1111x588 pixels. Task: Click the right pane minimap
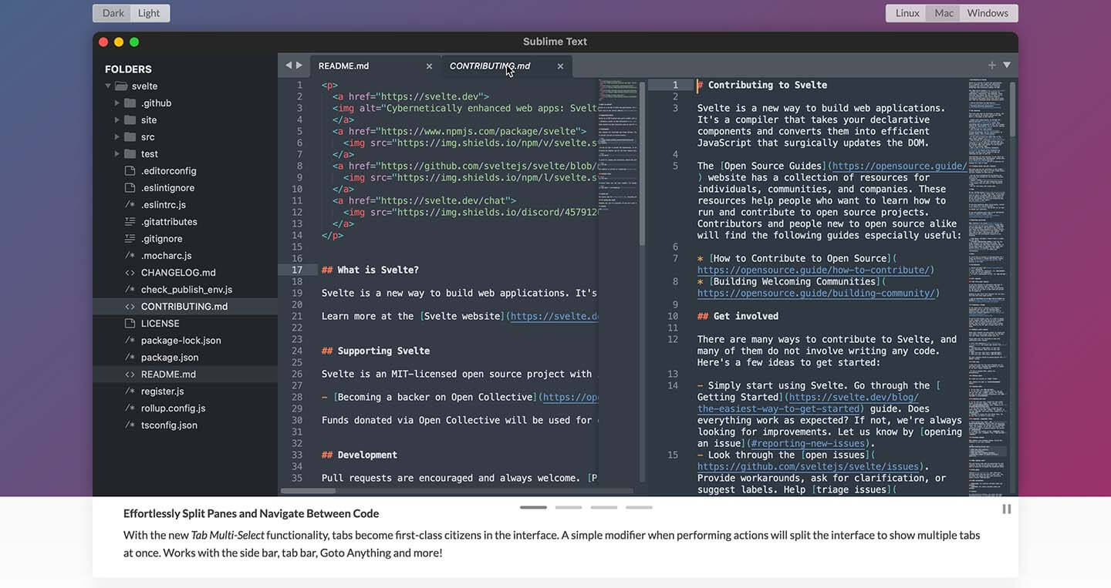tap(988, 287)
